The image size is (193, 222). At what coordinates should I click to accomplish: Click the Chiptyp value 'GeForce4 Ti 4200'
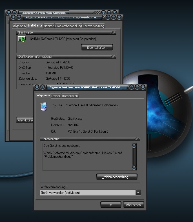(58, 62)
